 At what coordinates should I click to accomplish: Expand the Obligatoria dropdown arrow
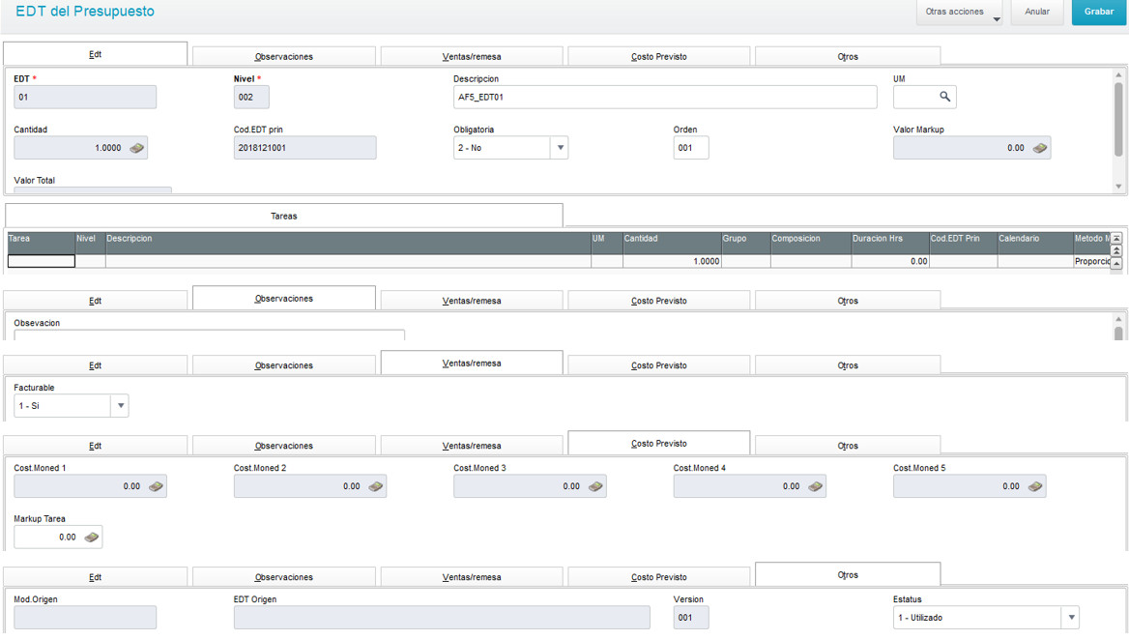point(560,148)
